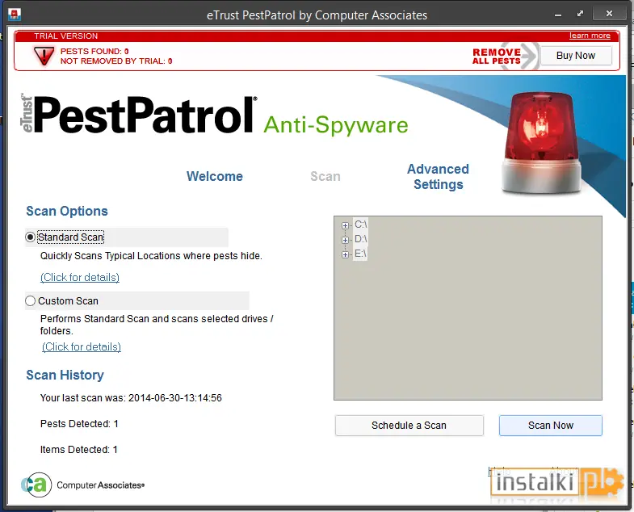Click the Computer Associates CA logo
The height and width of the screenshot is (512, 634).
pyautogui.click(x=83, y=485)
